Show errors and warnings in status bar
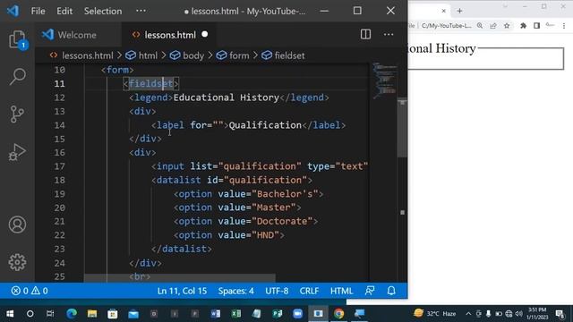Viewport: 573px width, 322px height. click(30, 291)
